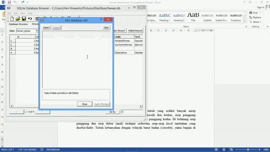Select the Subtitle style in Word
This screenshot has width=270, height=152.
click(207, 17)
